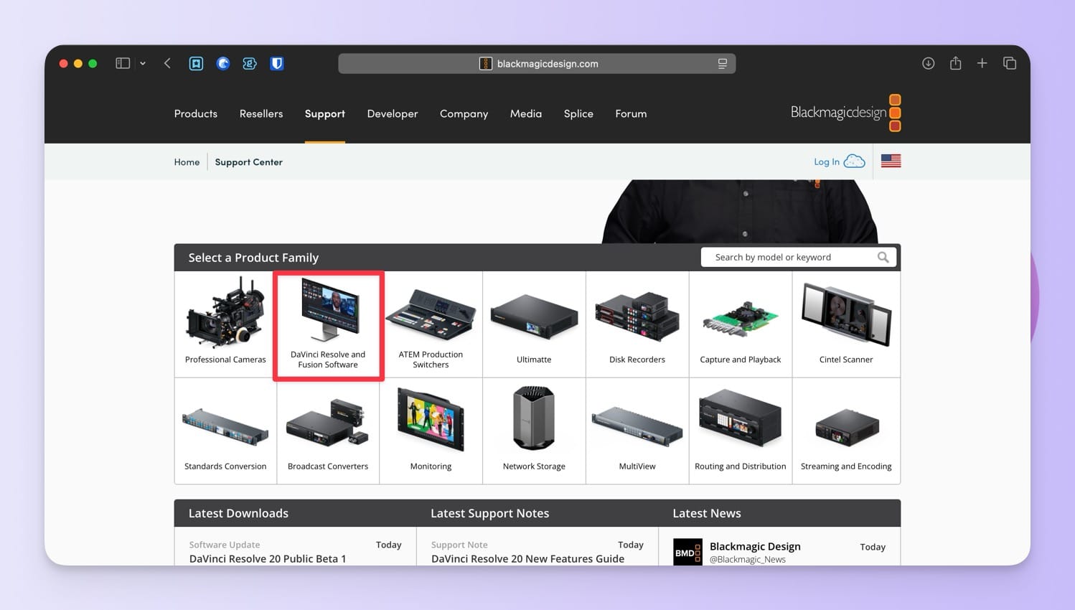Click the third blue translate-style extension icon

250,63
